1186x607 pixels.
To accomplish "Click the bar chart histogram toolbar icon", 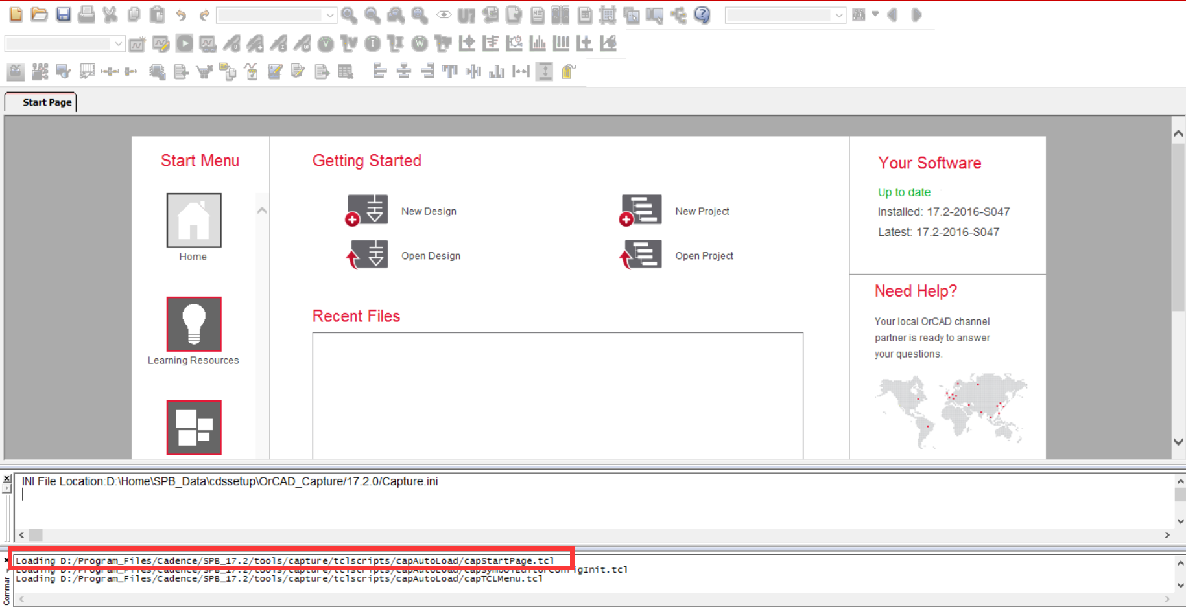I will pyautogui.click(x=538, y=43).
